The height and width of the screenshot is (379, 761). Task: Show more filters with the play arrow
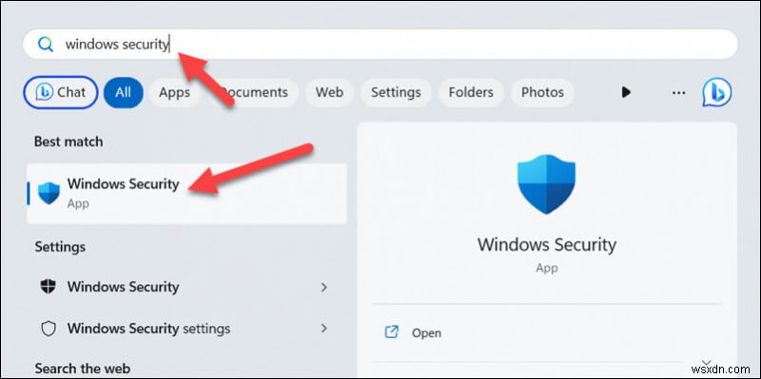point(626,92)
